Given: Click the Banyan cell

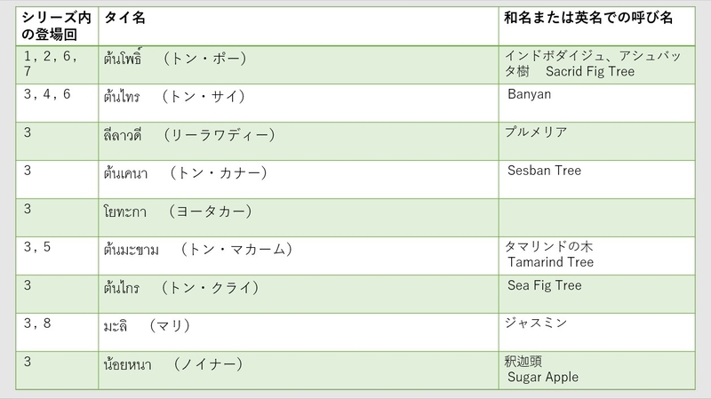Looking at the screenshot, I should (596, 103).
